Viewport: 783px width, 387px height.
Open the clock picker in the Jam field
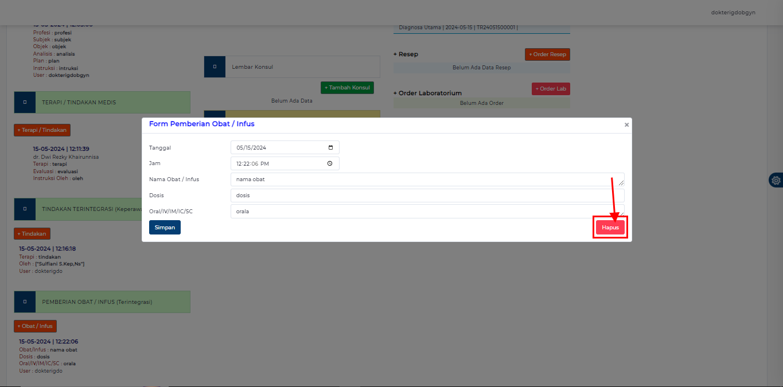click(330, 163)
